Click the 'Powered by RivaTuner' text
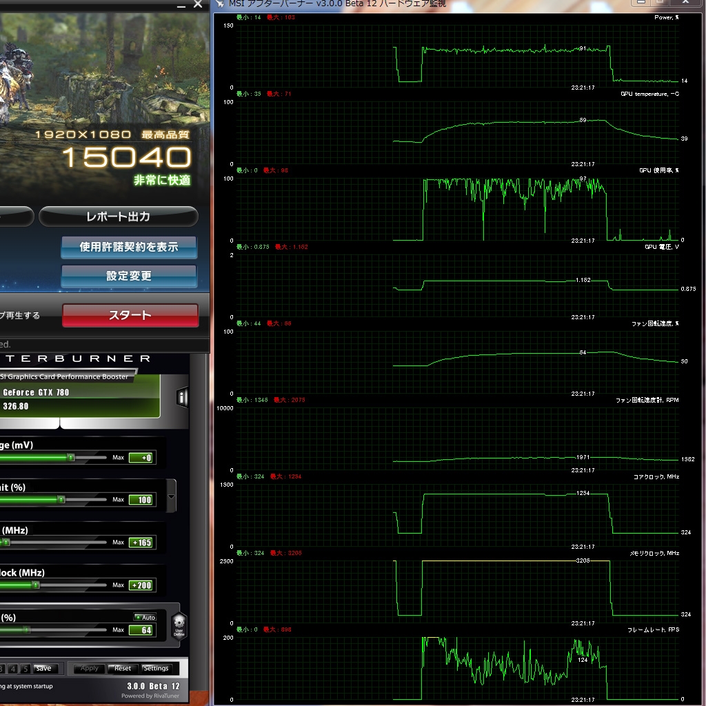Image resolution: width=706 pixels, height=706 pixels. tap(150, 696)
